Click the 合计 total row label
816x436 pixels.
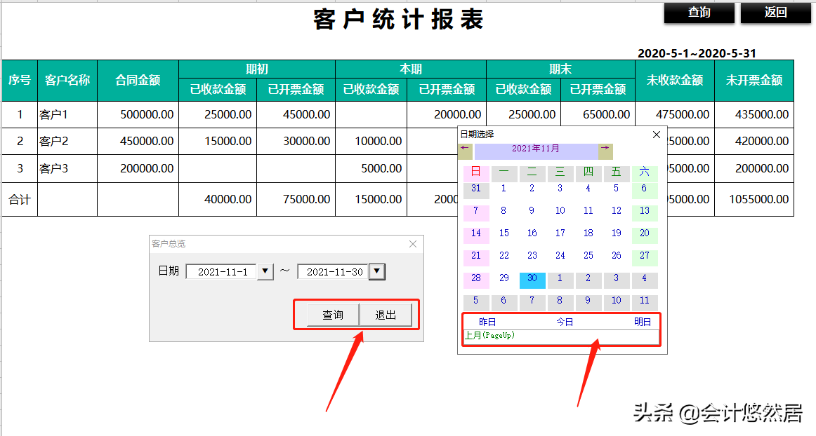[x=19, y=199]
